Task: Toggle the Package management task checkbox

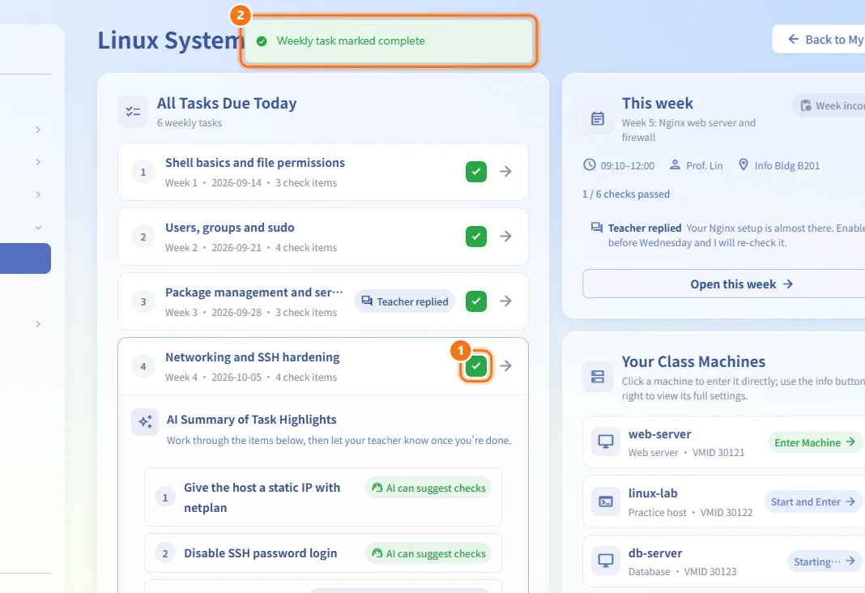Action: (476, 301)
